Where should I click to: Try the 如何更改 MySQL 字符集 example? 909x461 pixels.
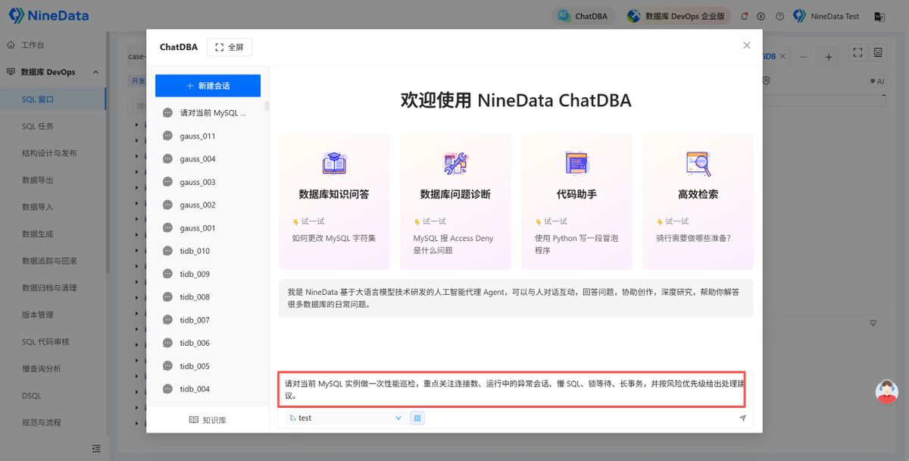coord(334,238)
